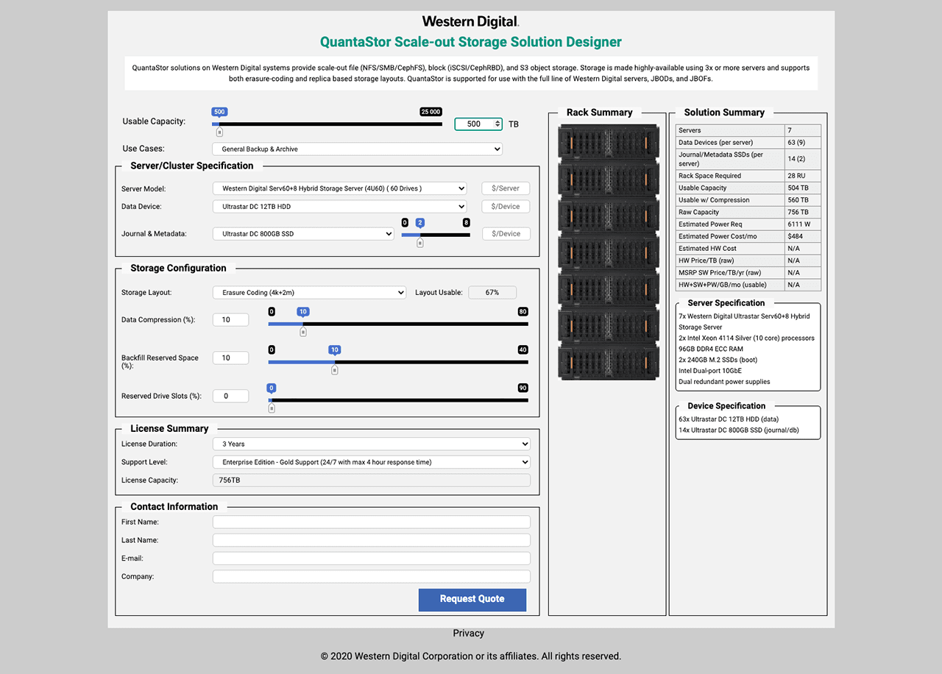The image size is (942, 674).
Task: Open the Use Cases dropdown
Action: [358, 149]
